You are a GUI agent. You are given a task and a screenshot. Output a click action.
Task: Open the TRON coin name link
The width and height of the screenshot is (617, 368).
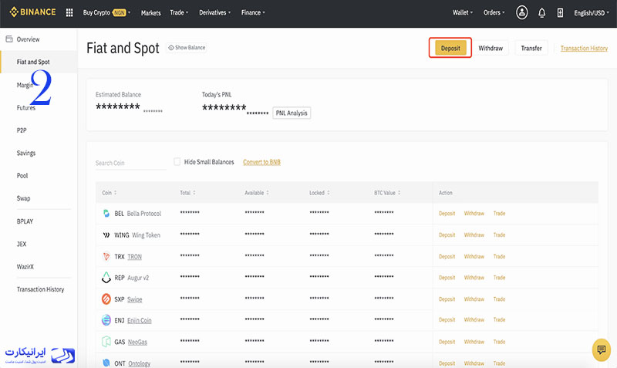(134, 257)
